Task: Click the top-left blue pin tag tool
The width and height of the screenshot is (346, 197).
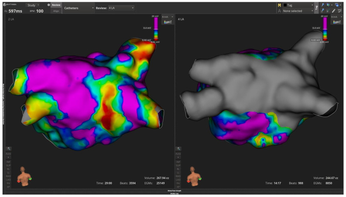Action: [322, 5]
